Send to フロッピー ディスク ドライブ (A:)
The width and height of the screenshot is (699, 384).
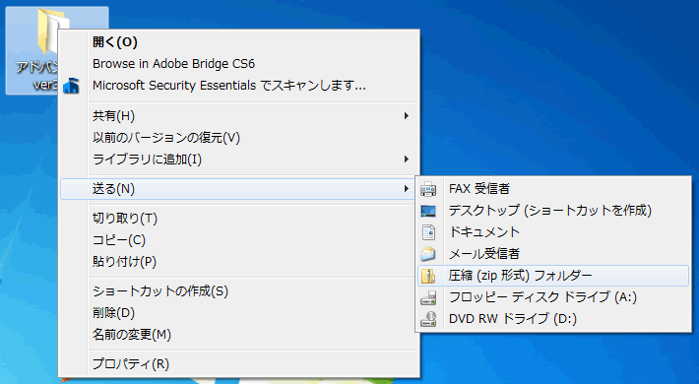pos(553,297)
